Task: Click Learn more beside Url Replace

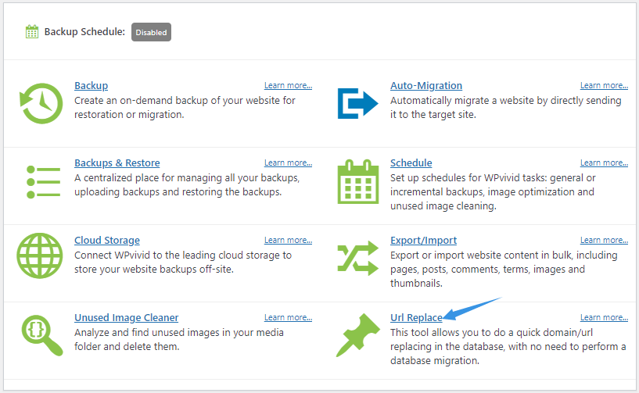Action: click(604, 317)
